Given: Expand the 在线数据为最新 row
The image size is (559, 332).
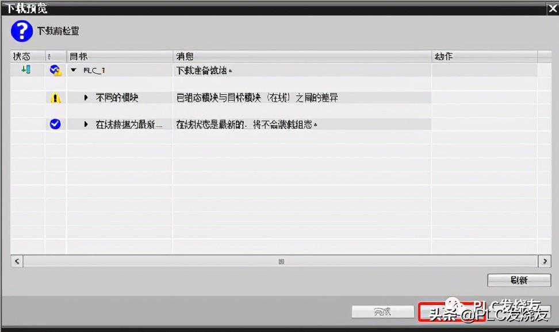Looking at the screenshot, I should tap(86, 124).
